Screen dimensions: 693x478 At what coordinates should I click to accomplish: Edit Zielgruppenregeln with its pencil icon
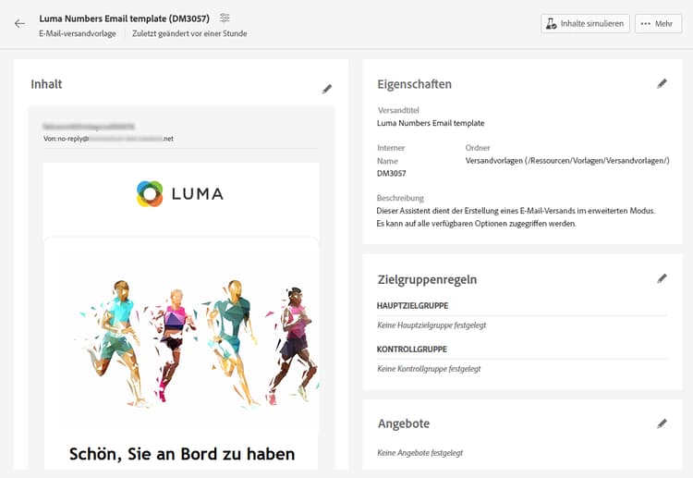tap(662, 278)
